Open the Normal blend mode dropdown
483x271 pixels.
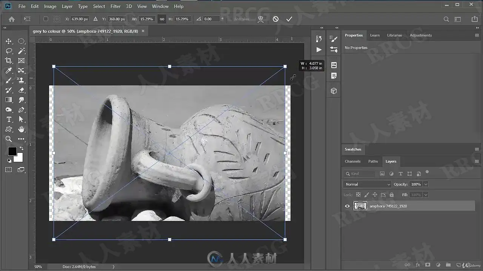367,184
